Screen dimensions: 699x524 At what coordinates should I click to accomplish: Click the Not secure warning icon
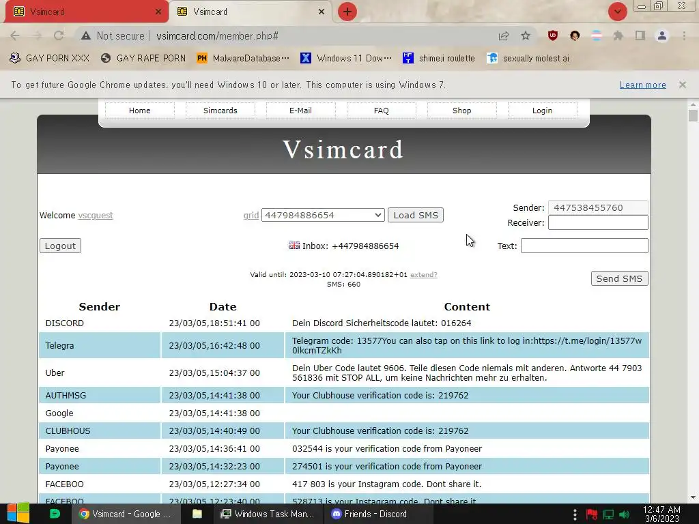[x=86, y=35]
